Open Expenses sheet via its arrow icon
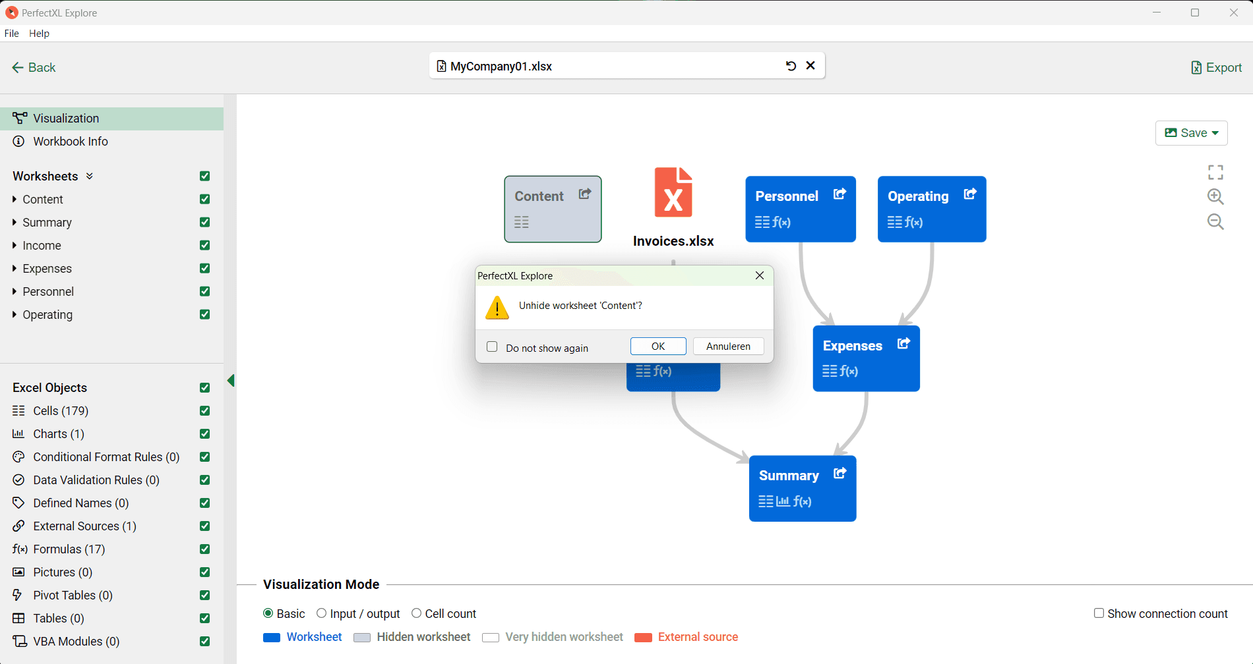The image size is (1253, 664). (x=903, y=344)
